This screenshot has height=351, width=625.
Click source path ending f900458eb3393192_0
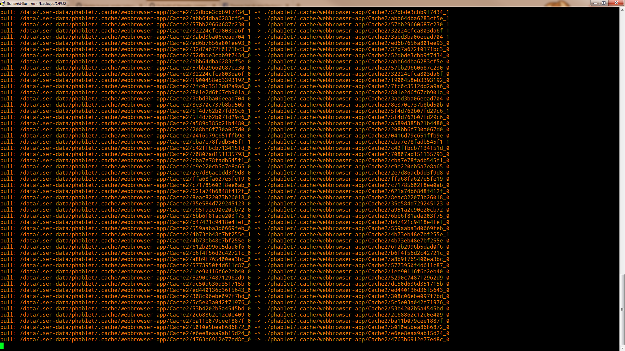(x=135, y=80)
